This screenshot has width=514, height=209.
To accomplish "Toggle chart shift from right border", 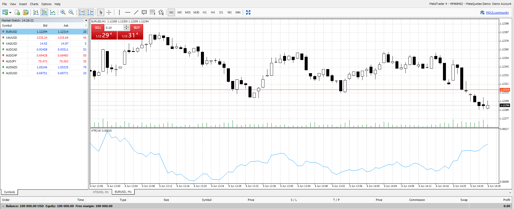I will [90, 12].
